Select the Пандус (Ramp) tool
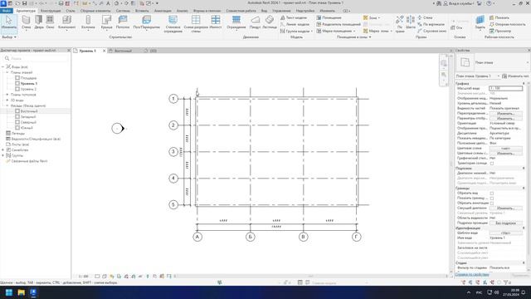531x299 pixels. 255,22
